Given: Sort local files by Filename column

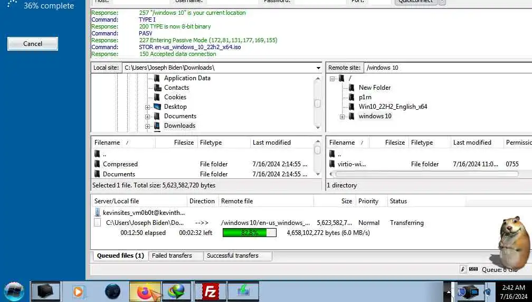Looking at the screenshot, I should click(x=123, y=143).
